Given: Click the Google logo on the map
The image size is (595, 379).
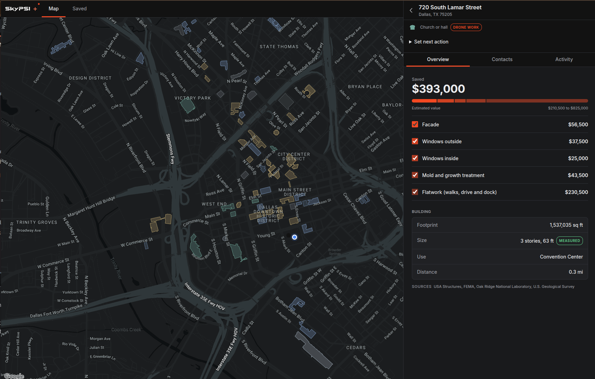Looking at the screenshot, I should 14,376.
